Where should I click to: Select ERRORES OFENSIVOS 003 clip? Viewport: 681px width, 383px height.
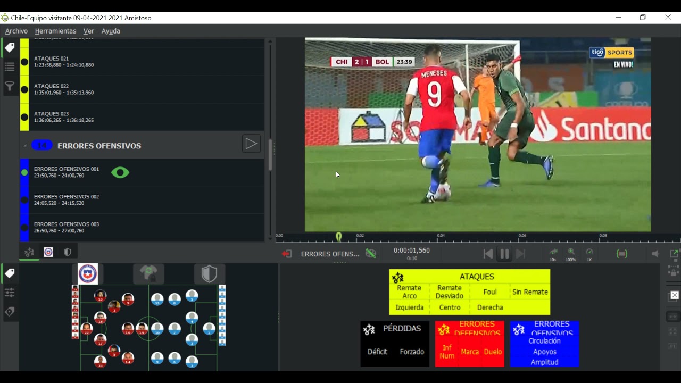coord(142,228)
